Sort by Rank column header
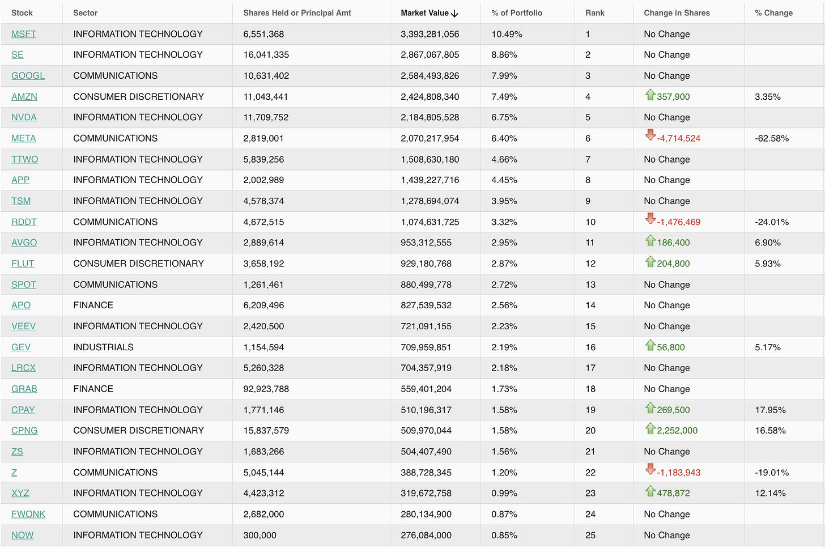The width and height of the screenshot is (825, 548). coord(594,13)
